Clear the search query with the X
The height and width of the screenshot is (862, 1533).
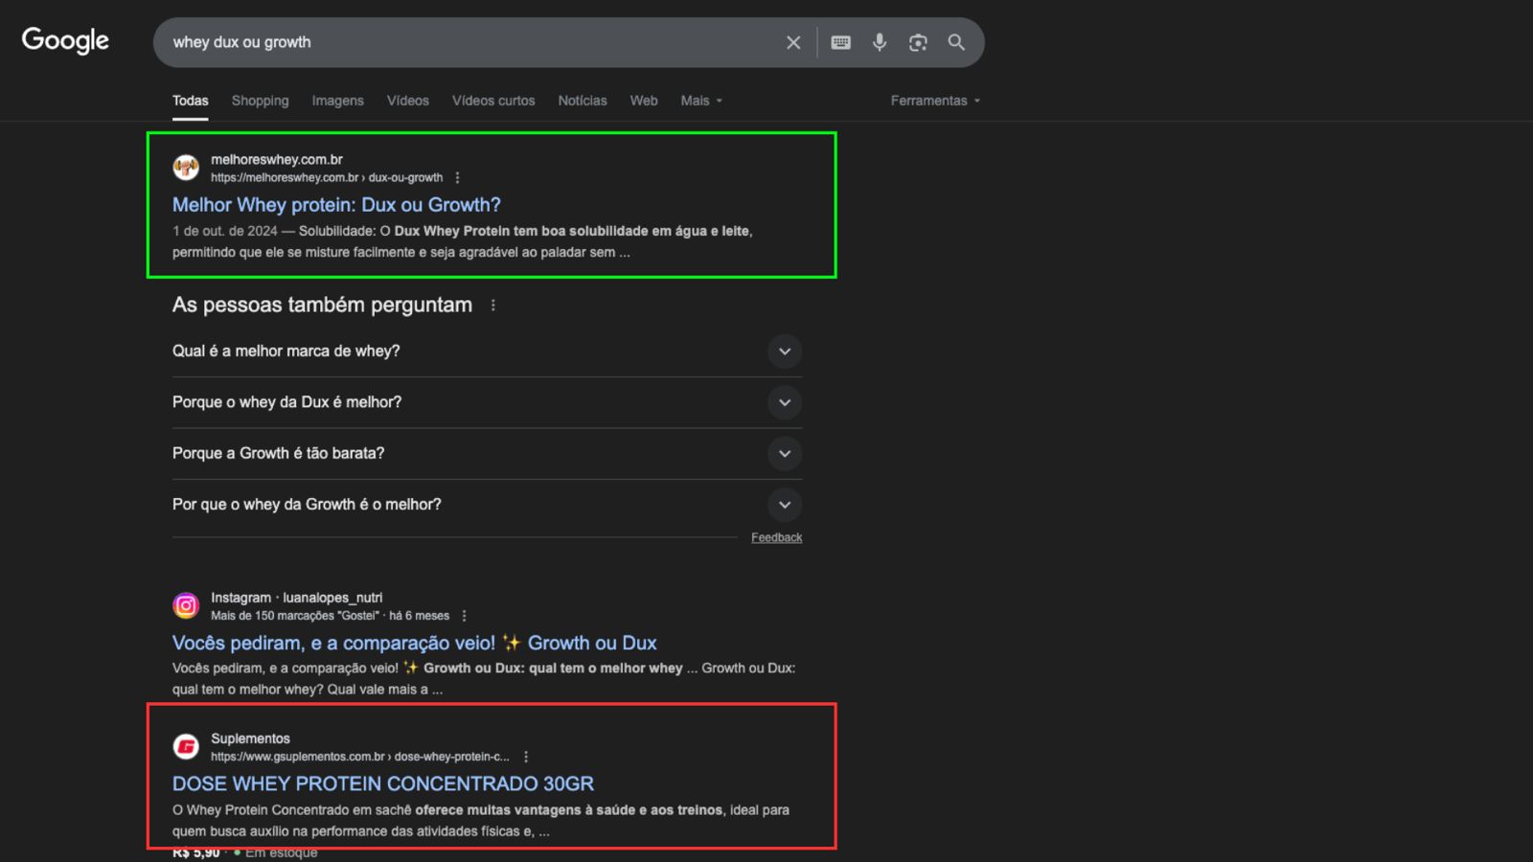793,42
